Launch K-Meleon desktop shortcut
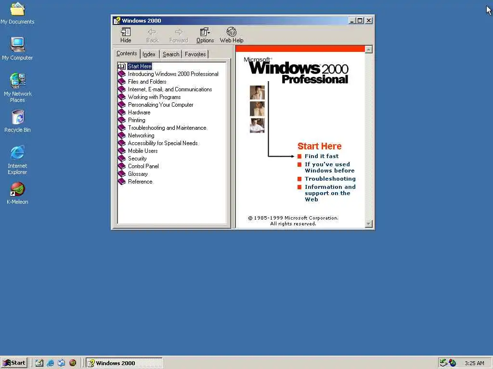Screen dimensions: 493x369 click(x=17, y=193)
